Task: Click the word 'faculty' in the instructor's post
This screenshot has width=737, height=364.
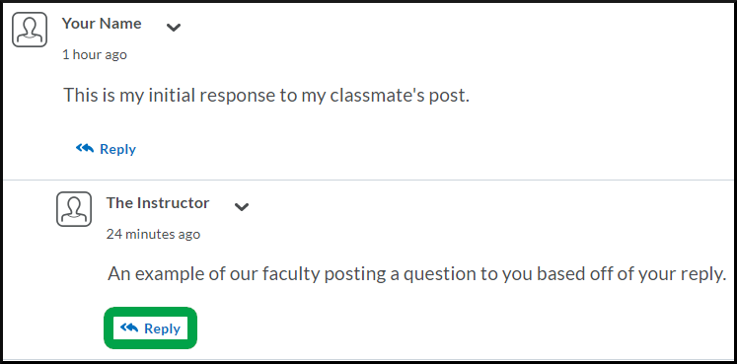Action: pos(291,274)
